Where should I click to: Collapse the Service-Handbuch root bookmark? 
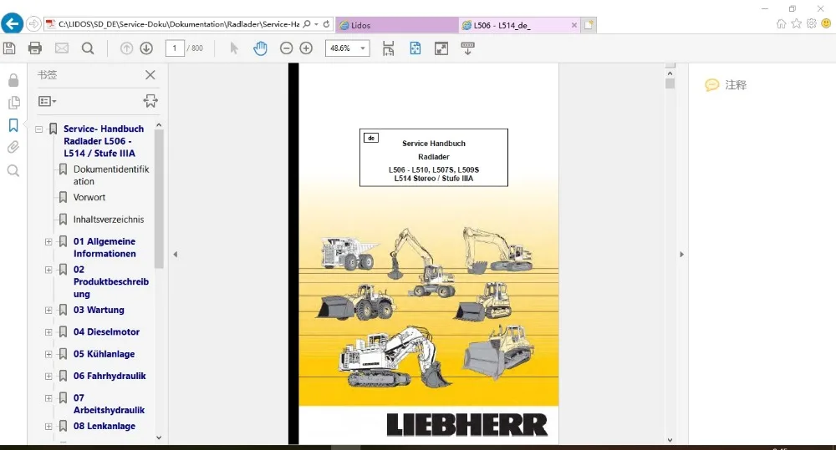point(39,129)
